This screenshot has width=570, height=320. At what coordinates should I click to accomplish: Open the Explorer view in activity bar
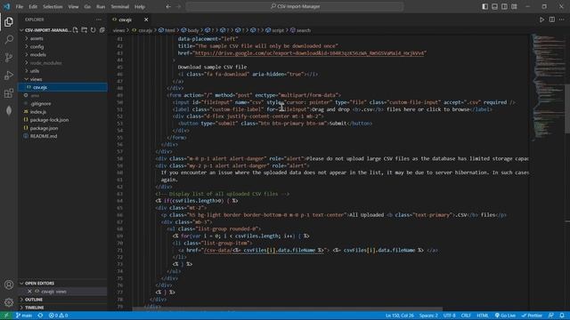point(9,22)
